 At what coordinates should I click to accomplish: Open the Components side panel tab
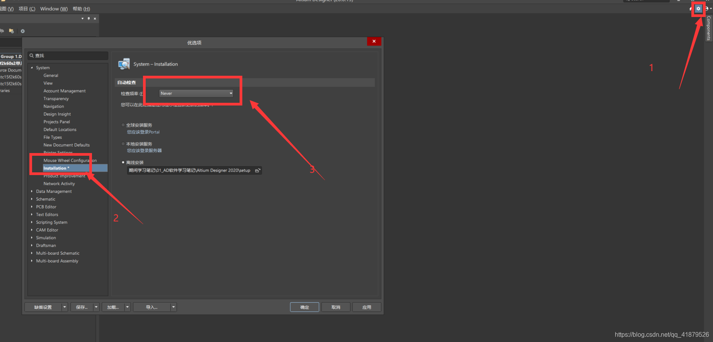708,28
